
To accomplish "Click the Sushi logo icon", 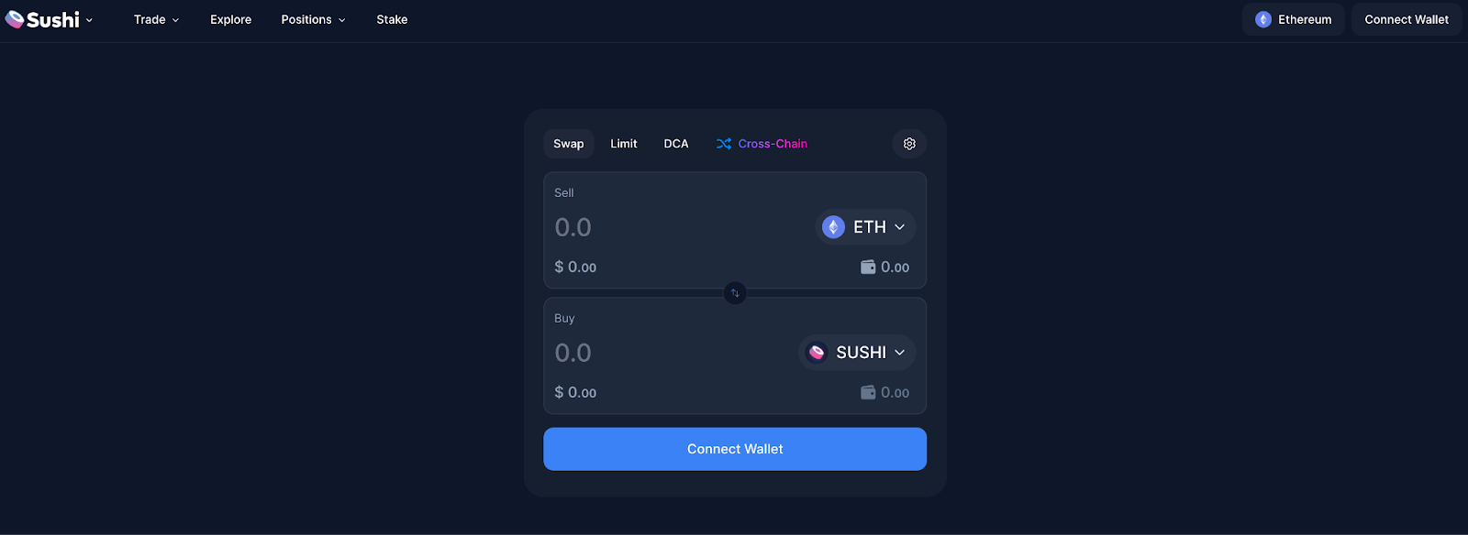I will click(x=15, y=19).
